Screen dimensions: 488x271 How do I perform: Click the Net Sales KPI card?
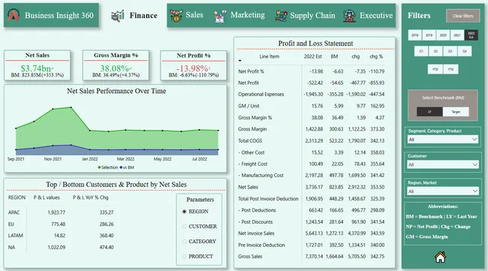(38, 65)
